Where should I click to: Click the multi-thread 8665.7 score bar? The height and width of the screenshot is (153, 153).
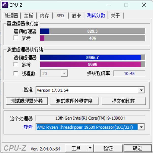coord(93,58)
